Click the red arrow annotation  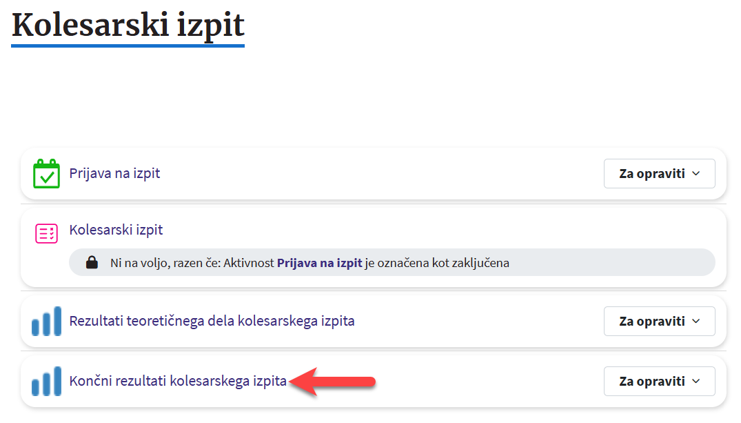point(333,381)
